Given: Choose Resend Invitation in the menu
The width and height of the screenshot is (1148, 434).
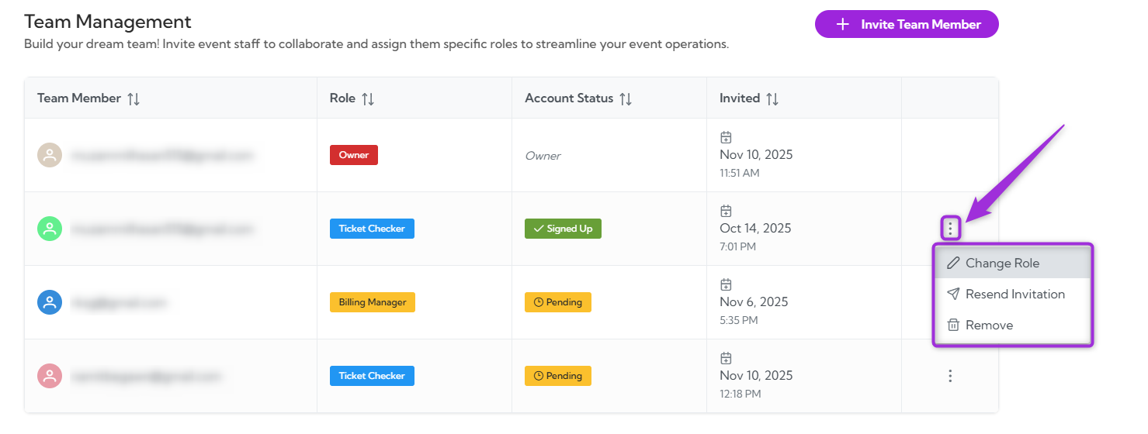Looking at the screenshot, I should (1014, 294).
